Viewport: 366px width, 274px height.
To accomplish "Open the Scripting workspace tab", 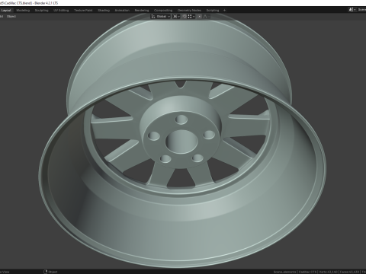I will pyautogui.click(x=213, y=11).
